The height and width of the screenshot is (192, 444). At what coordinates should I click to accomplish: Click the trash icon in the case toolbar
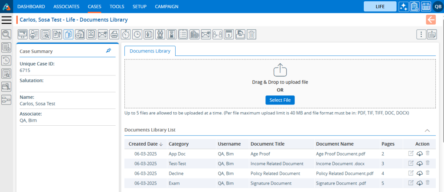point(251,34)
